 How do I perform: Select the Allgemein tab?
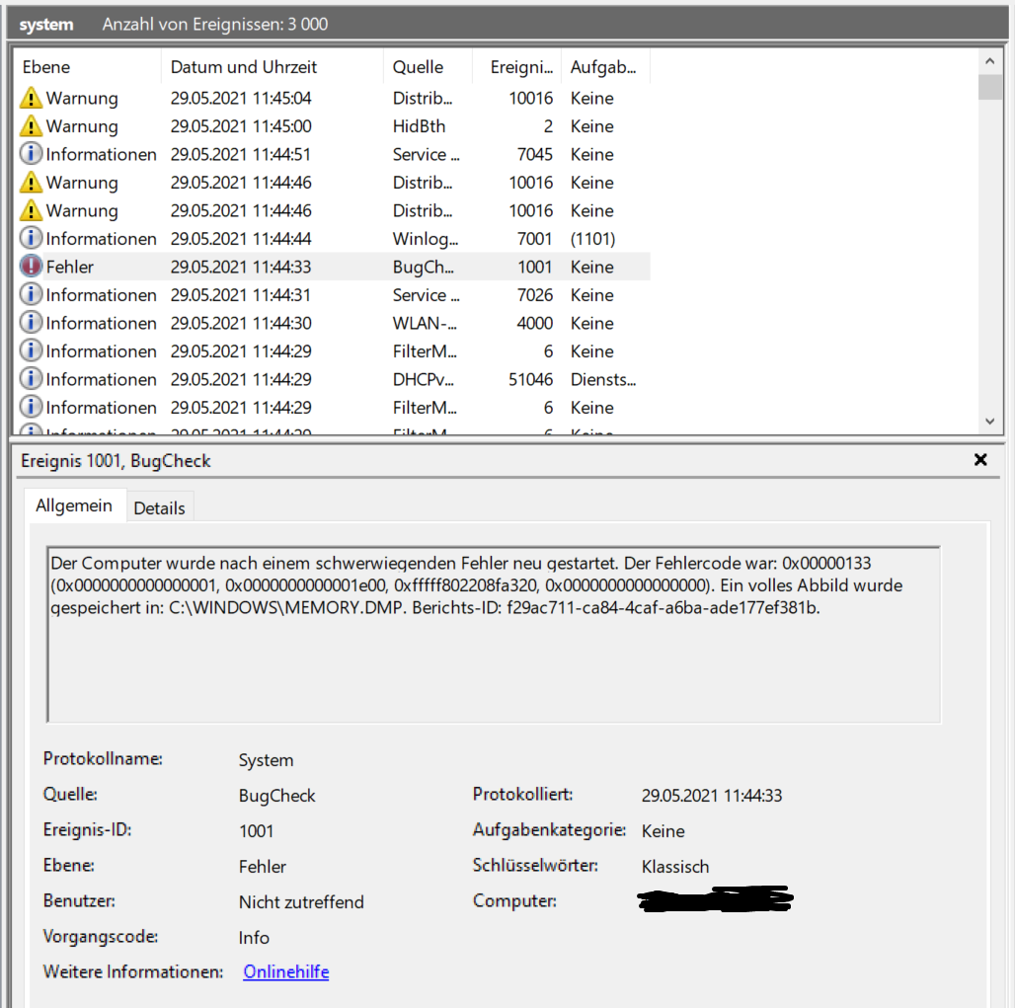point(74,505)
